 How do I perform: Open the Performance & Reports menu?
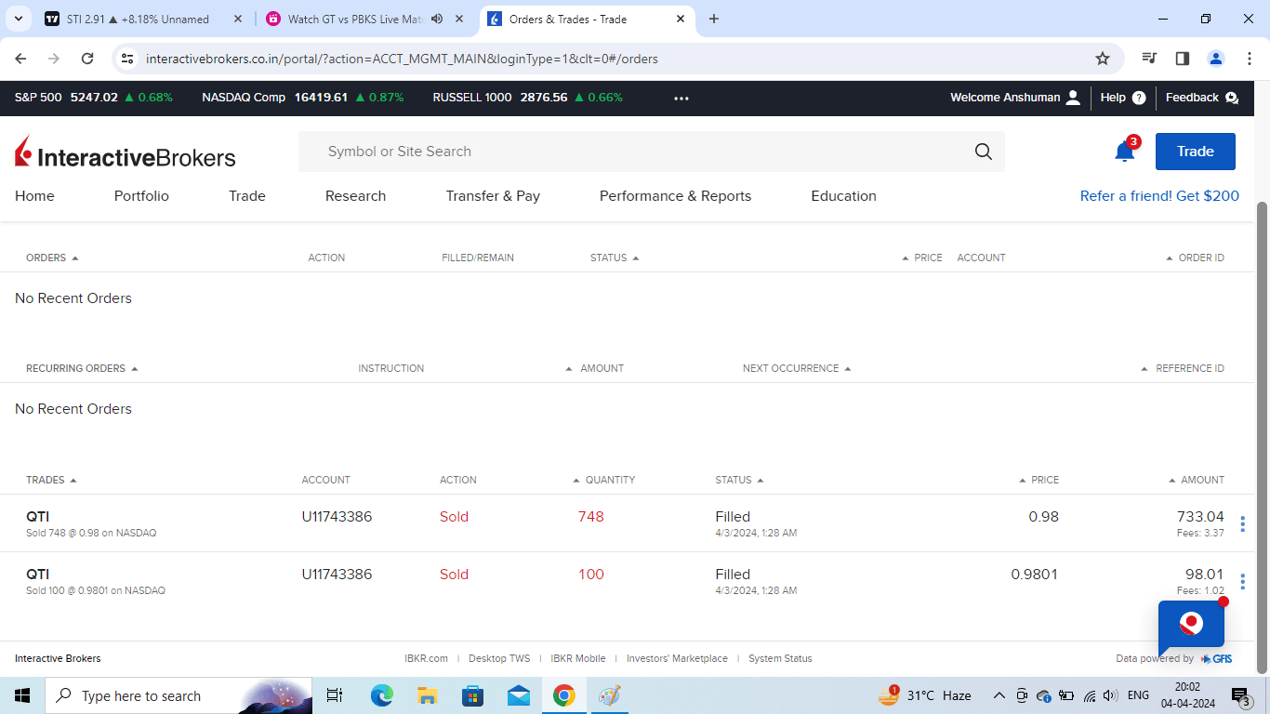click(675, 196)
